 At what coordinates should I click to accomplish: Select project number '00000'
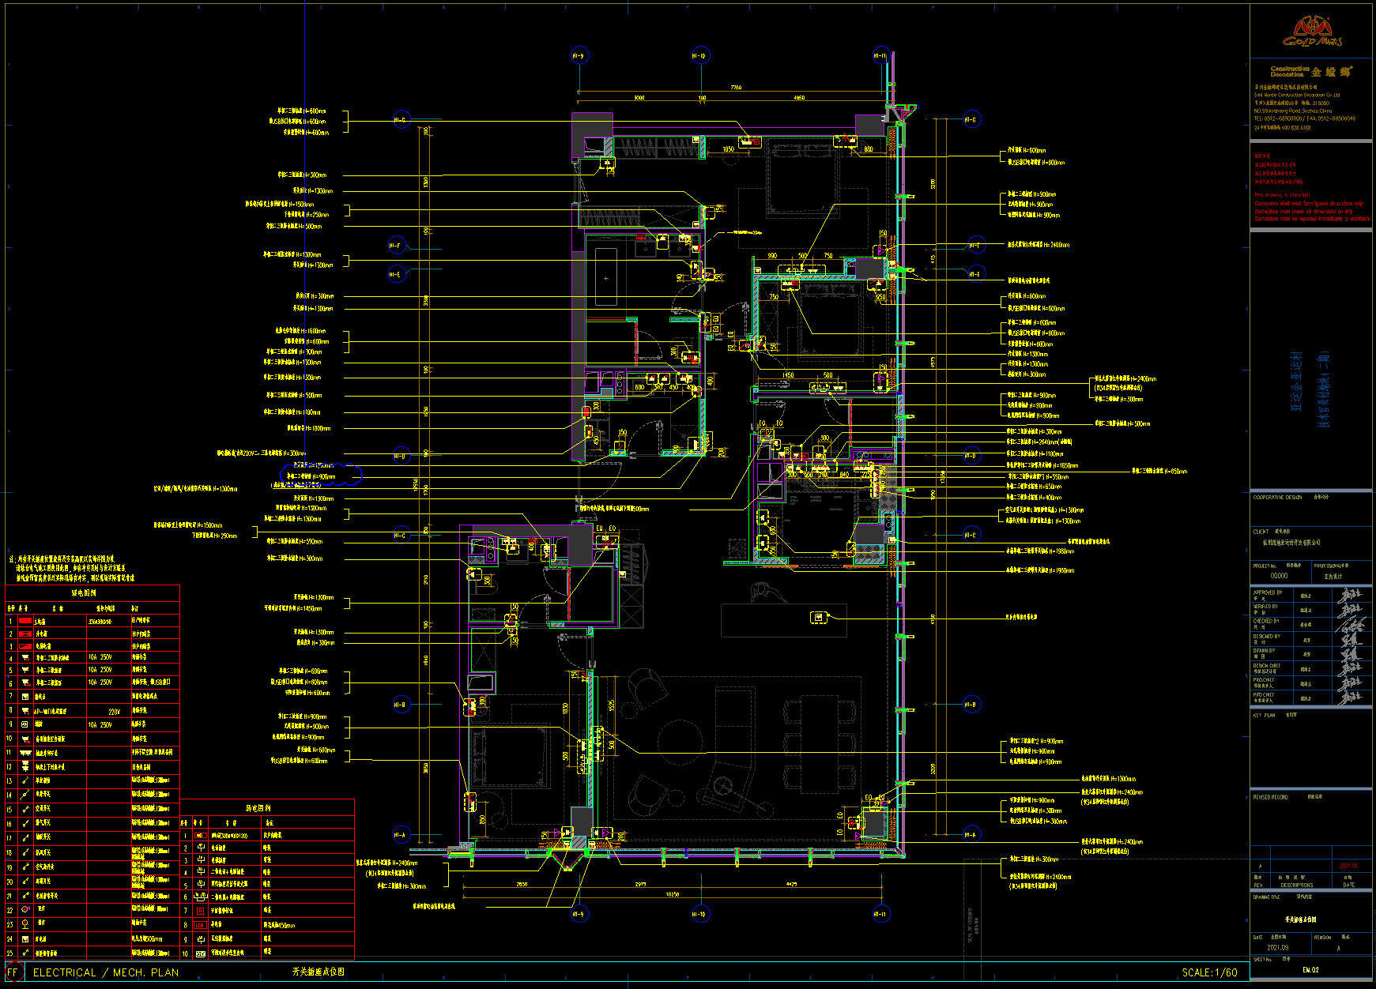(1279, 576)
